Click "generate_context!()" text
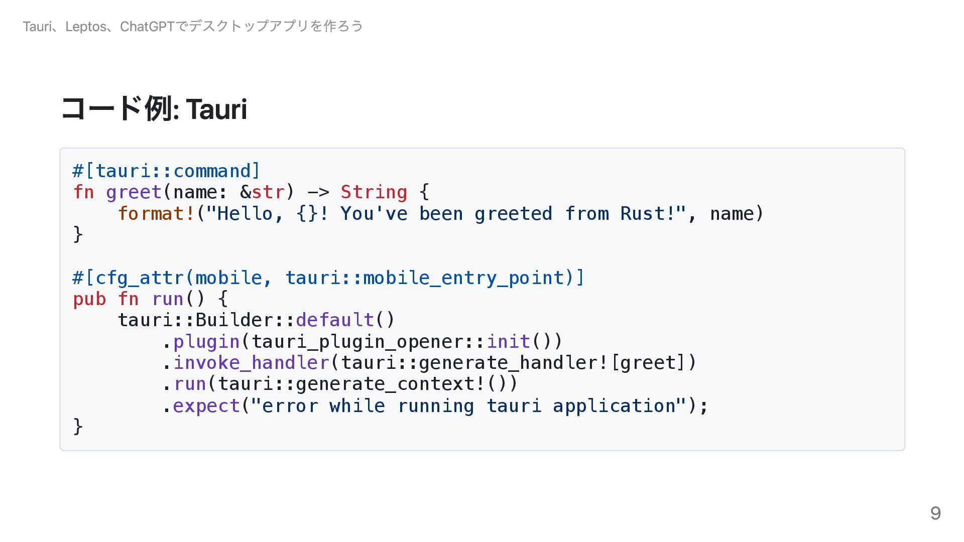 pyautogui.click(x=402, y=384)
